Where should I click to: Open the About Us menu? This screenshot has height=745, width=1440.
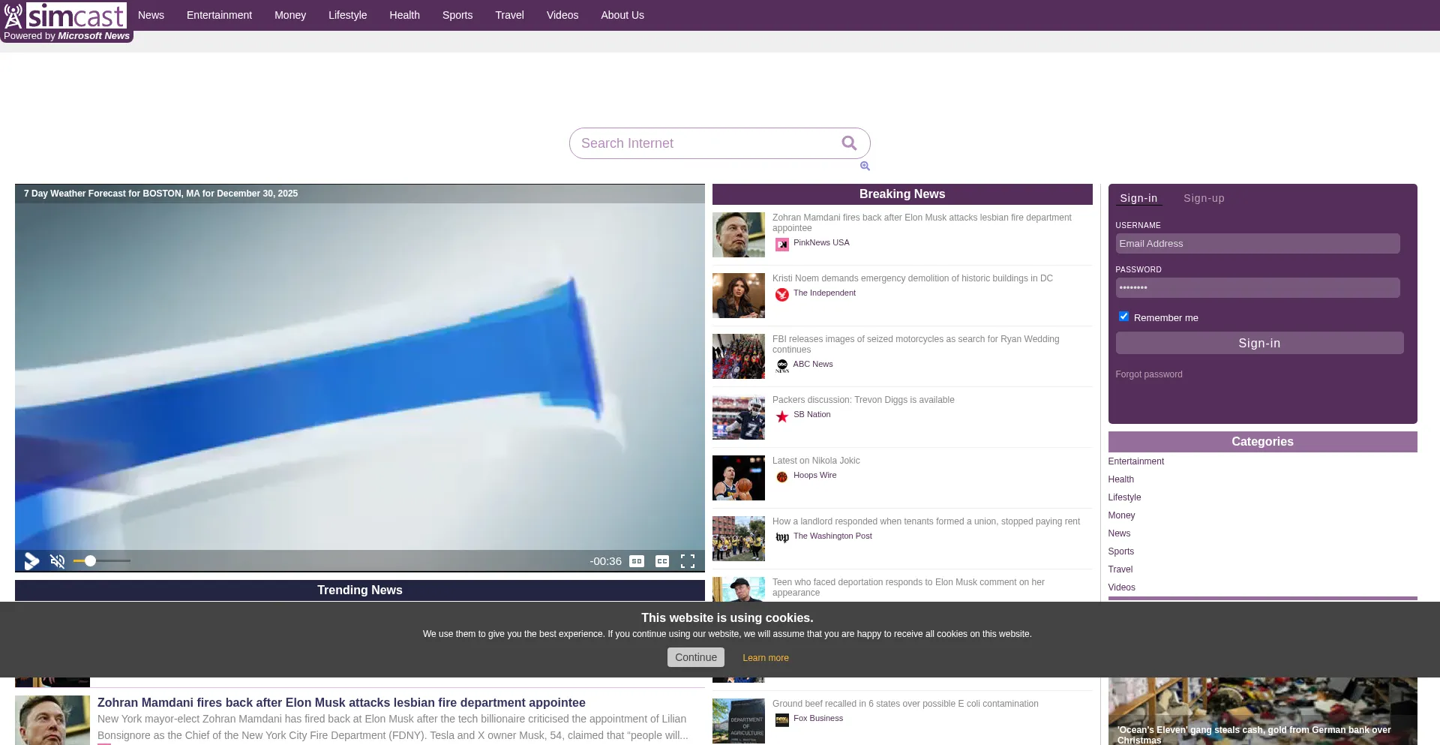coord(622,15)
